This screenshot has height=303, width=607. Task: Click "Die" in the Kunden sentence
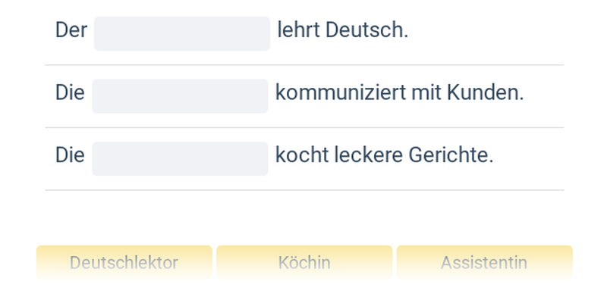70,93
